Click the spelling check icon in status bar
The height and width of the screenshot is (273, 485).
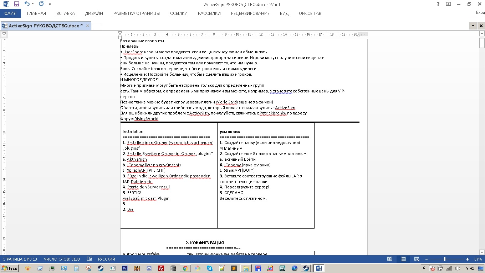(x=90, y=259)
